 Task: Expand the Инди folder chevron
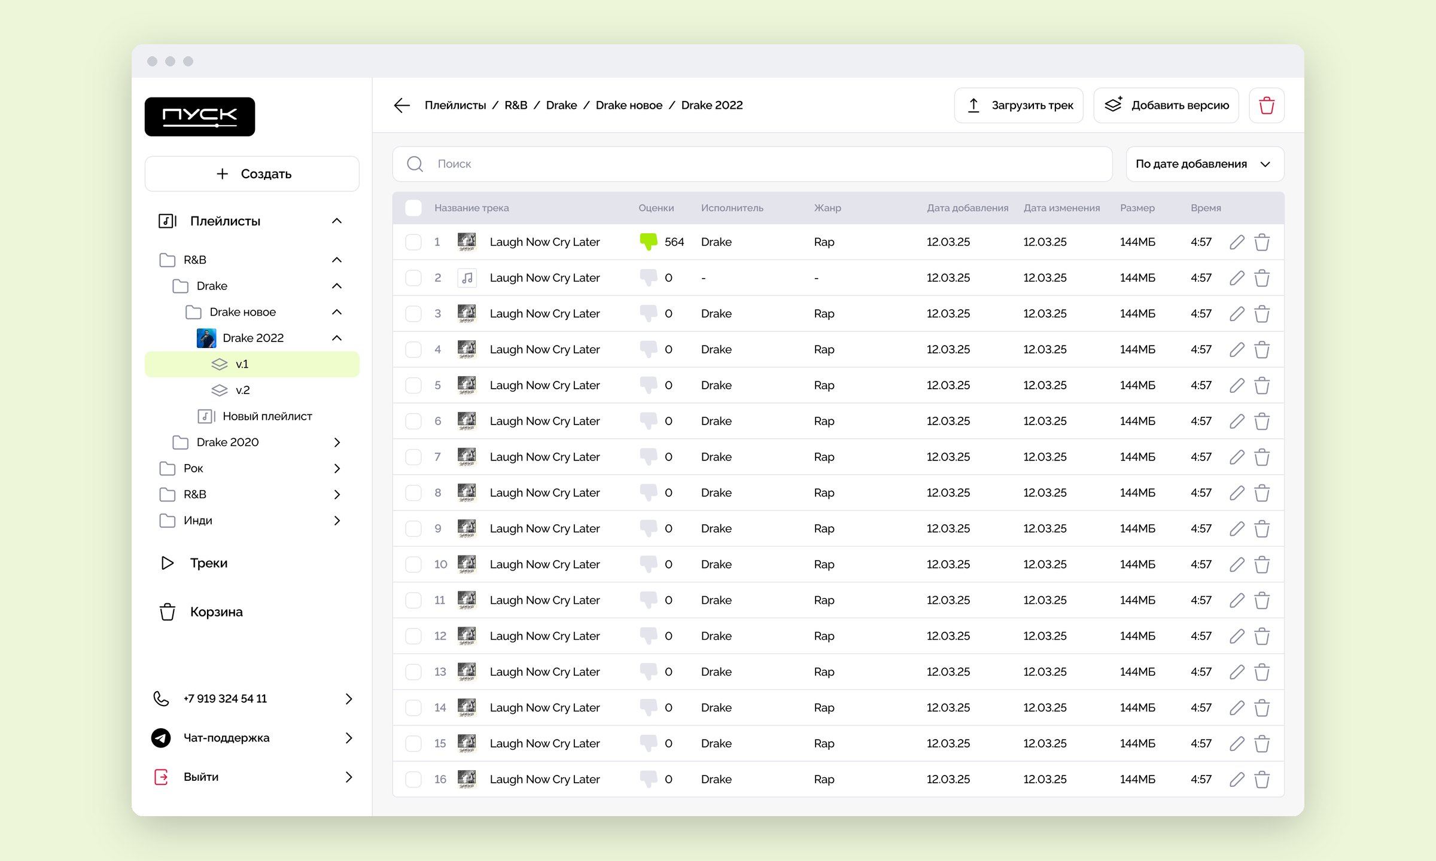coord(337,521)
